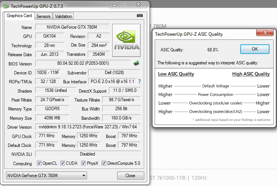Viewport: 277px width, 186px height.
Task: Click the Driver Version field
Action: pos(88,127)
